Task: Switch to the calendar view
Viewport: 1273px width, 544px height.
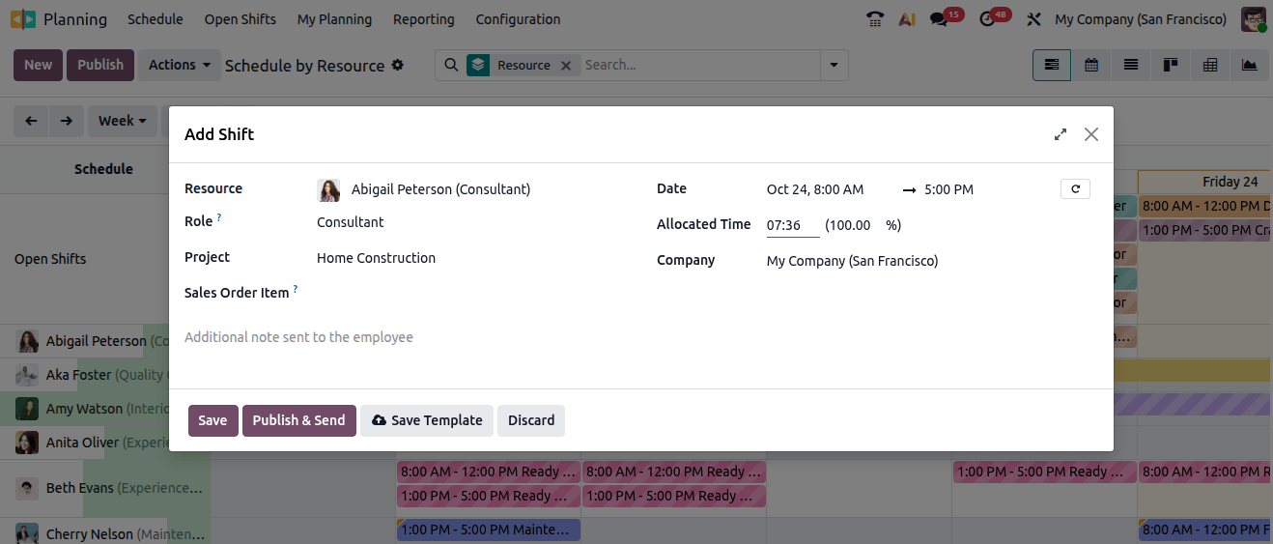Action: pyautogui.click(x=1091, y=65)
